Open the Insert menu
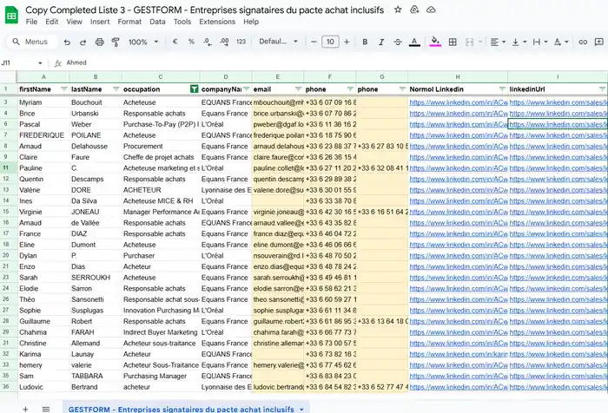The height and width of the screenshot is (413, 608). 100,22
